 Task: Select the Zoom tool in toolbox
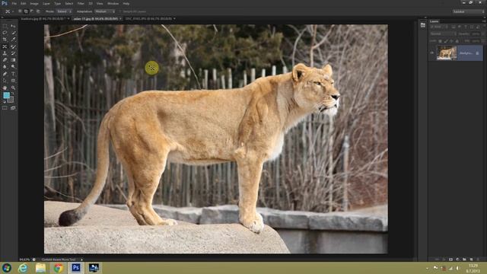(x=13, y=88)
